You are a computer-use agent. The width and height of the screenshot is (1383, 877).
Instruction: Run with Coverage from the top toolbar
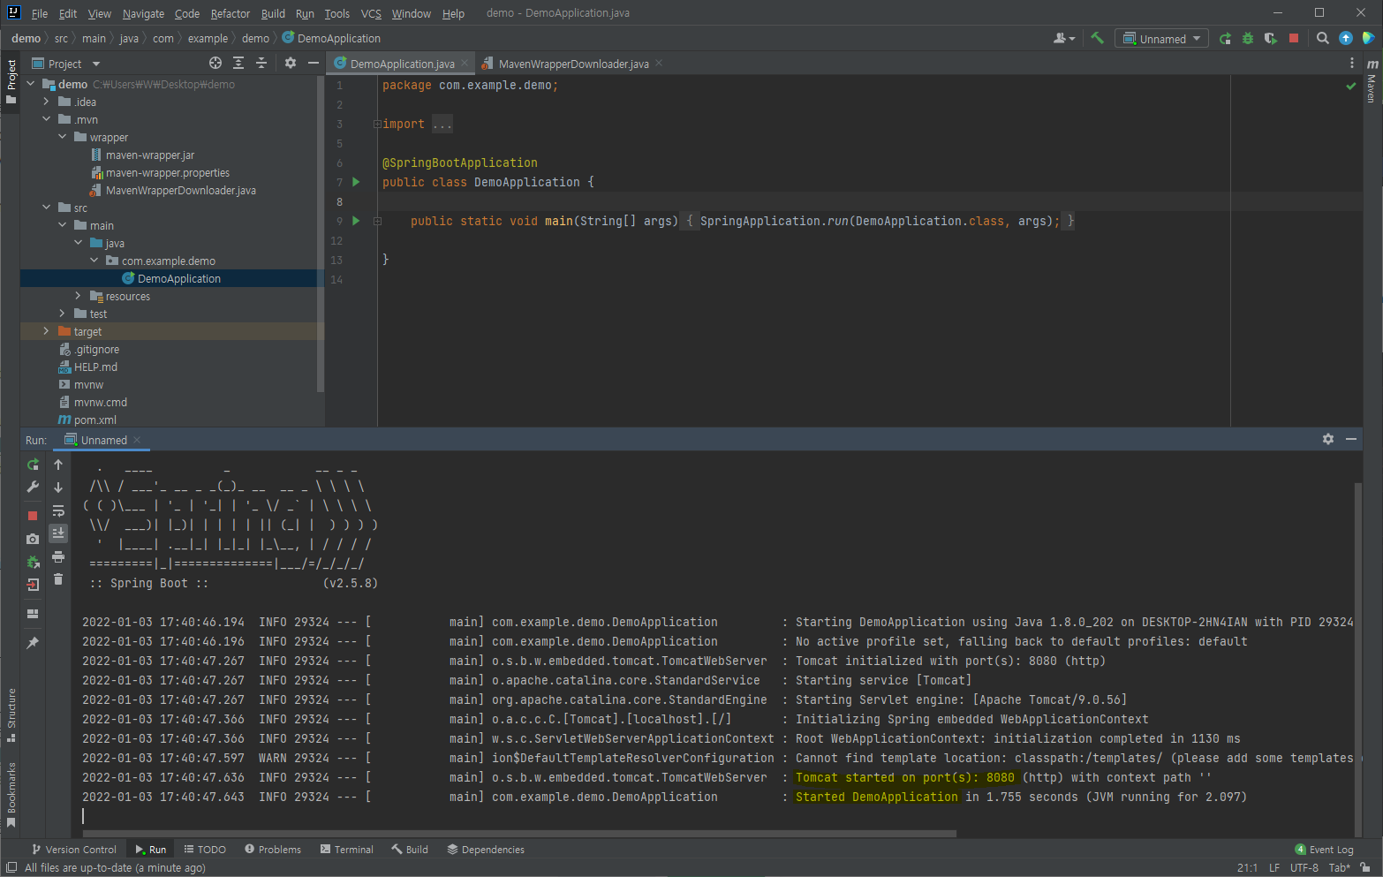coord(1270,38)
